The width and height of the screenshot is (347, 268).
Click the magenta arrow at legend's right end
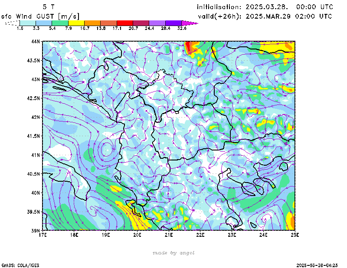pyautogui.click(x=190, y=23)
